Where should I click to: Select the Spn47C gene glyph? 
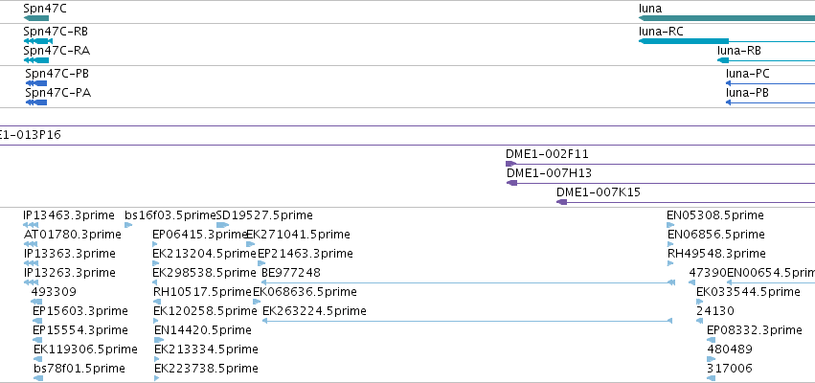pyautogui.click(x=35, y=18)
